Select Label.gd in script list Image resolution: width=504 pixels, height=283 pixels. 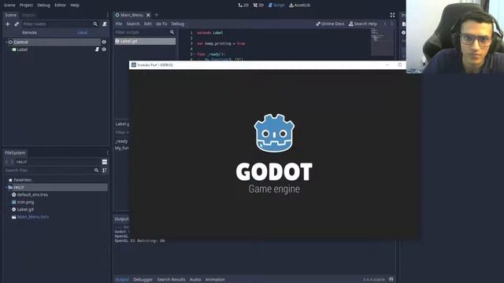pos(145,41)
